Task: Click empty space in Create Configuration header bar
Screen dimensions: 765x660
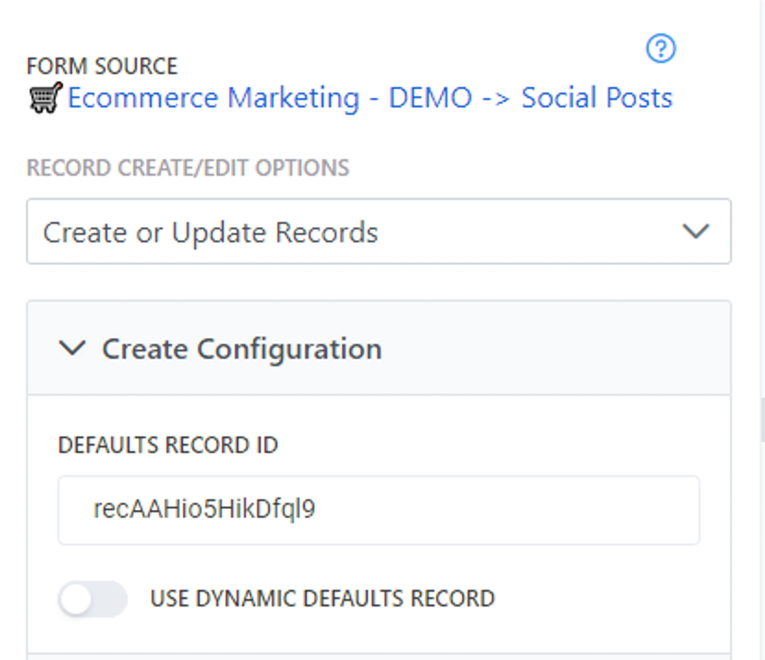Action: coord(558,348)
